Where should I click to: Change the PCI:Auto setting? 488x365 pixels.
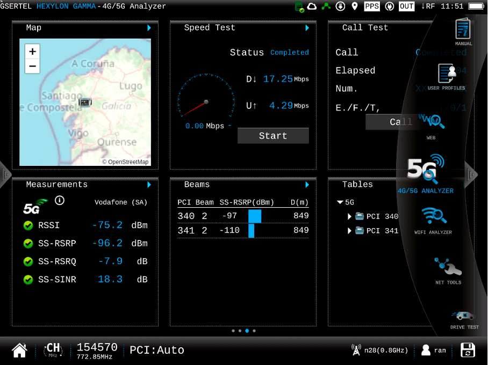coord(157,351)
